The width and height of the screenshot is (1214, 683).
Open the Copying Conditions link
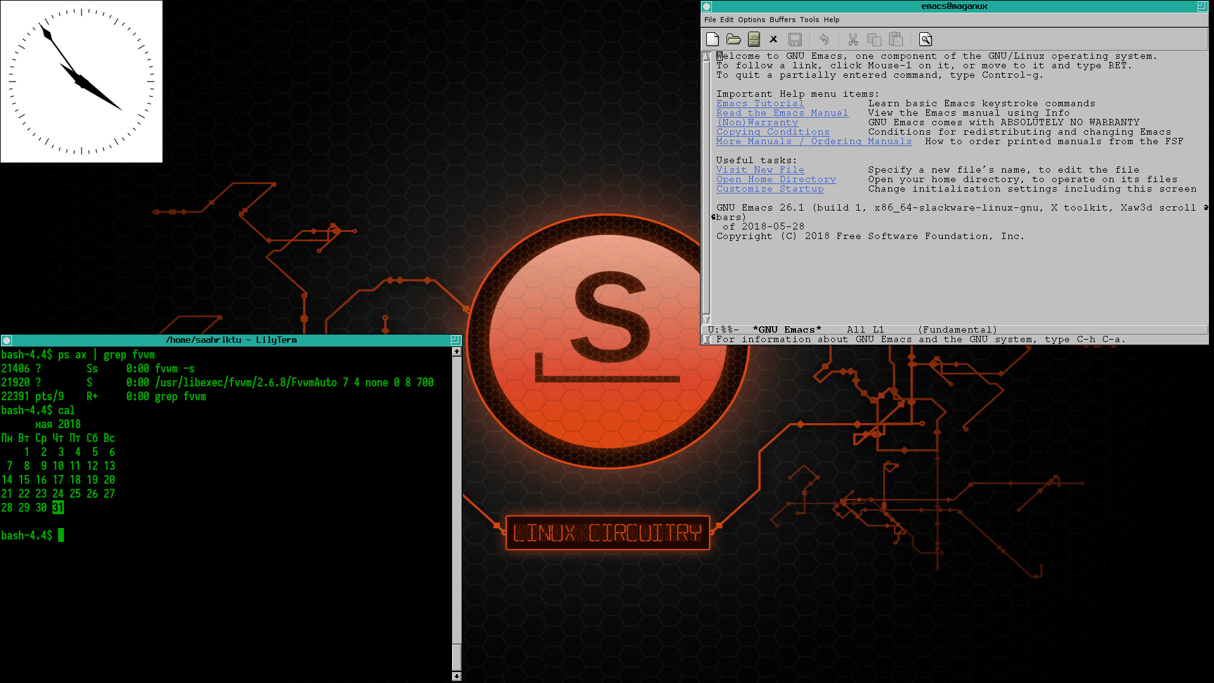(x=773, y=132)
